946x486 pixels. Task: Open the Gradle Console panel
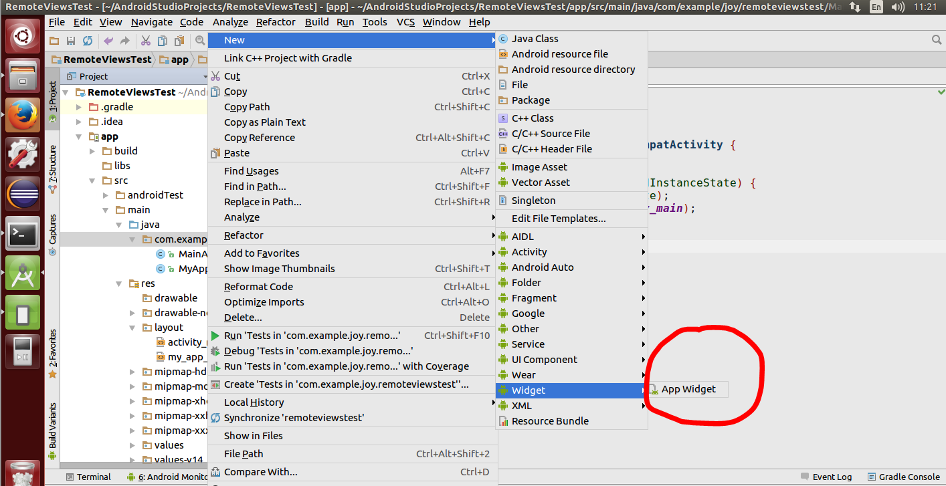pyautogui.click(x=903, y=477)
